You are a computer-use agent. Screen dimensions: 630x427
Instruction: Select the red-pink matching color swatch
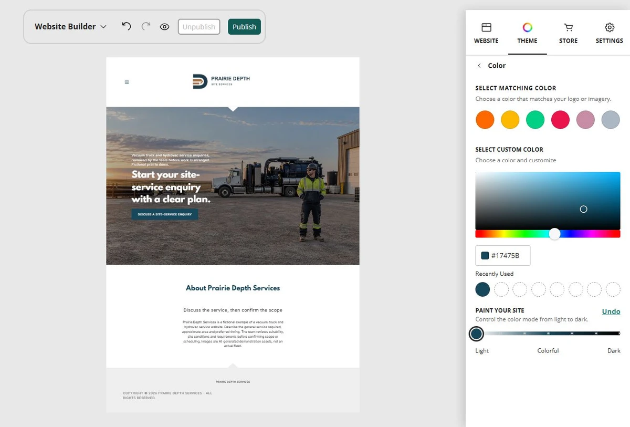tap(560, 120)
